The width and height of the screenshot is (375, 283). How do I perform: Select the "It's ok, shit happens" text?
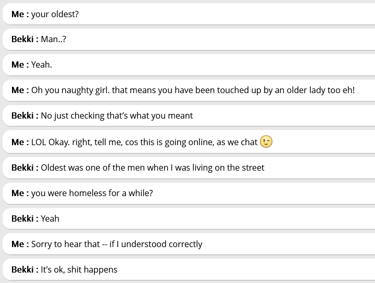click(79, 269)
